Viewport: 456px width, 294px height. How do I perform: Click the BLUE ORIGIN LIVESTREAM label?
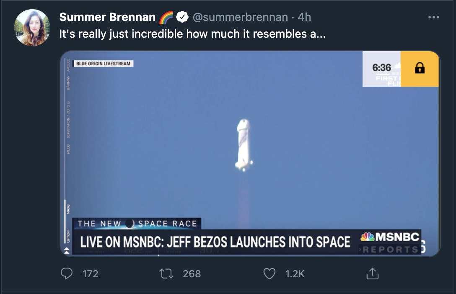coord(103,63)
